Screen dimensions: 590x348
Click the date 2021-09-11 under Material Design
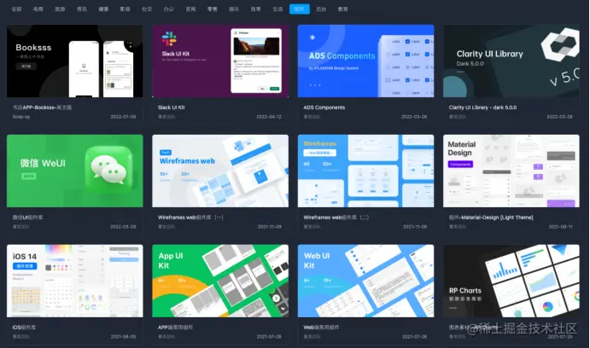[560, 227]
